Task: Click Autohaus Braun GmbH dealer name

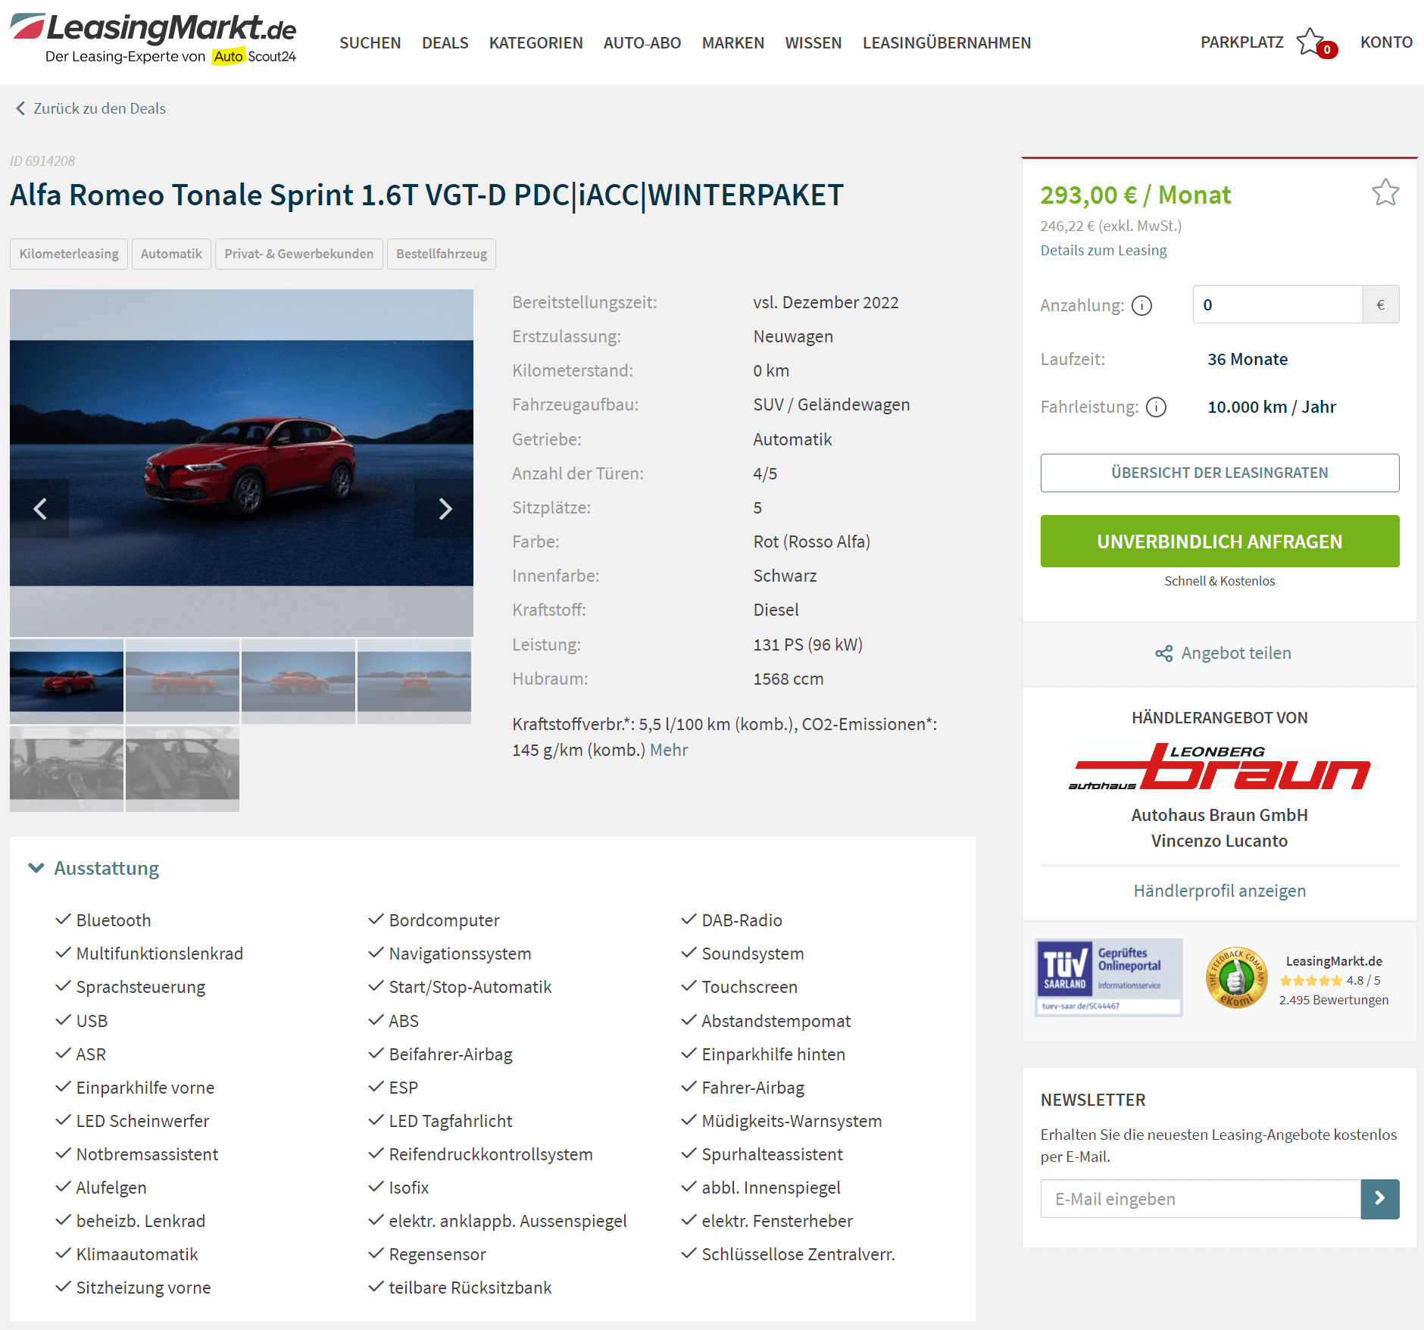Action: 1219,815
